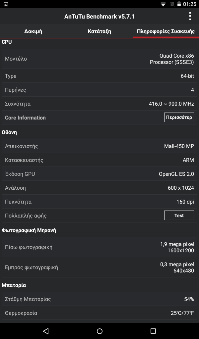Open the three-dot overflow menu
The width and height of the screenshot is (199, 339).
point(190,16)
